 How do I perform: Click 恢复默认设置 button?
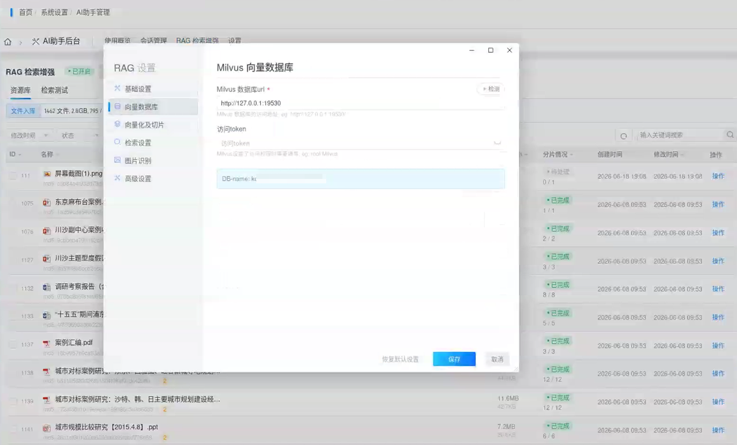[400, 359]
